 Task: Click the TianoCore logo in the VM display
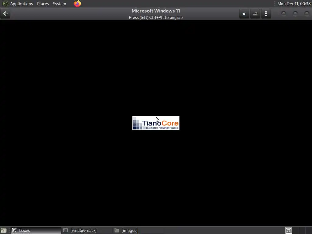(156, 123)
